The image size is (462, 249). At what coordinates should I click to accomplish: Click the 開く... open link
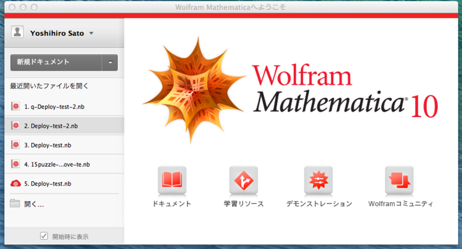pyautogui.click(x=34, y=204)
